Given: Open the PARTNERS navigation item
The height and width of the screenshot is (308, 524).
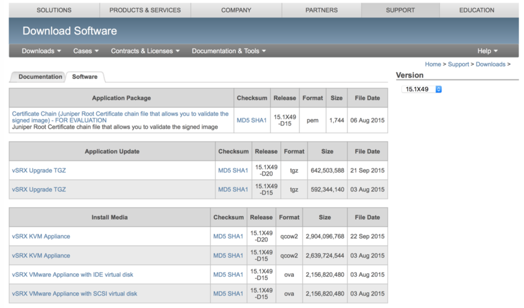Looking at the screenshot, I should pyautogui.click(x=322, y=10).
